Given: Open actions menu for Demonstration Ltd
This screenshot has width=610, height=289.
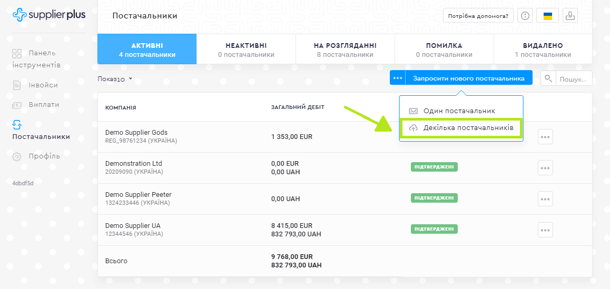Looking at the screenshot, I should 545,168.
